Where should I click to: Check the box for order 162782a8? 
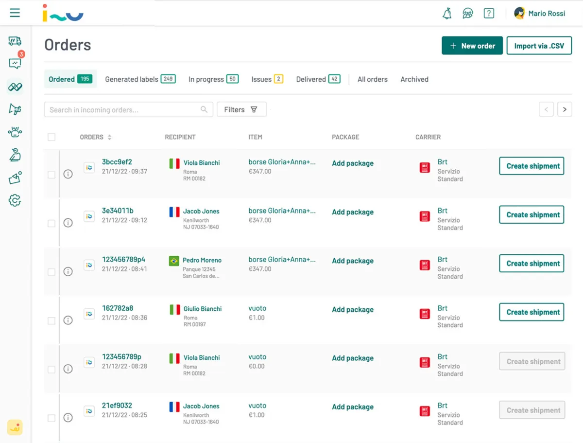(x=51, y=320)
